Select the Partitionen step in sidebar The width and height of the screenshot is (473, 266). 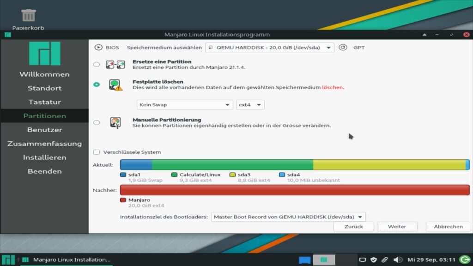[x=45, y=116]
